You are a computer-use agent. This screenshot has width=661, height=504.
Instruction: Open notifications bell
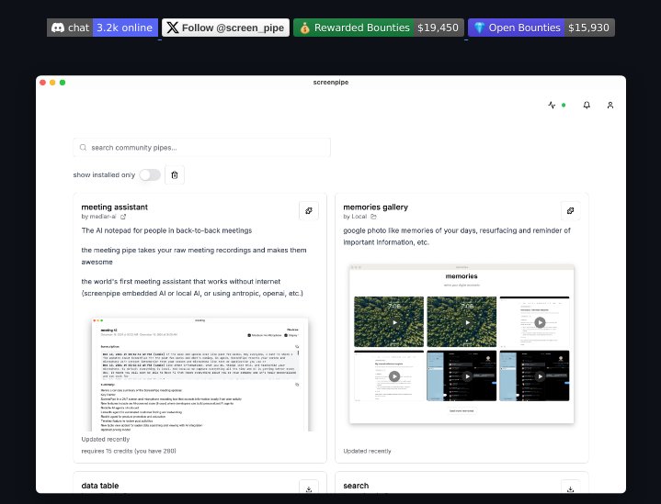[x=587, y=106]
